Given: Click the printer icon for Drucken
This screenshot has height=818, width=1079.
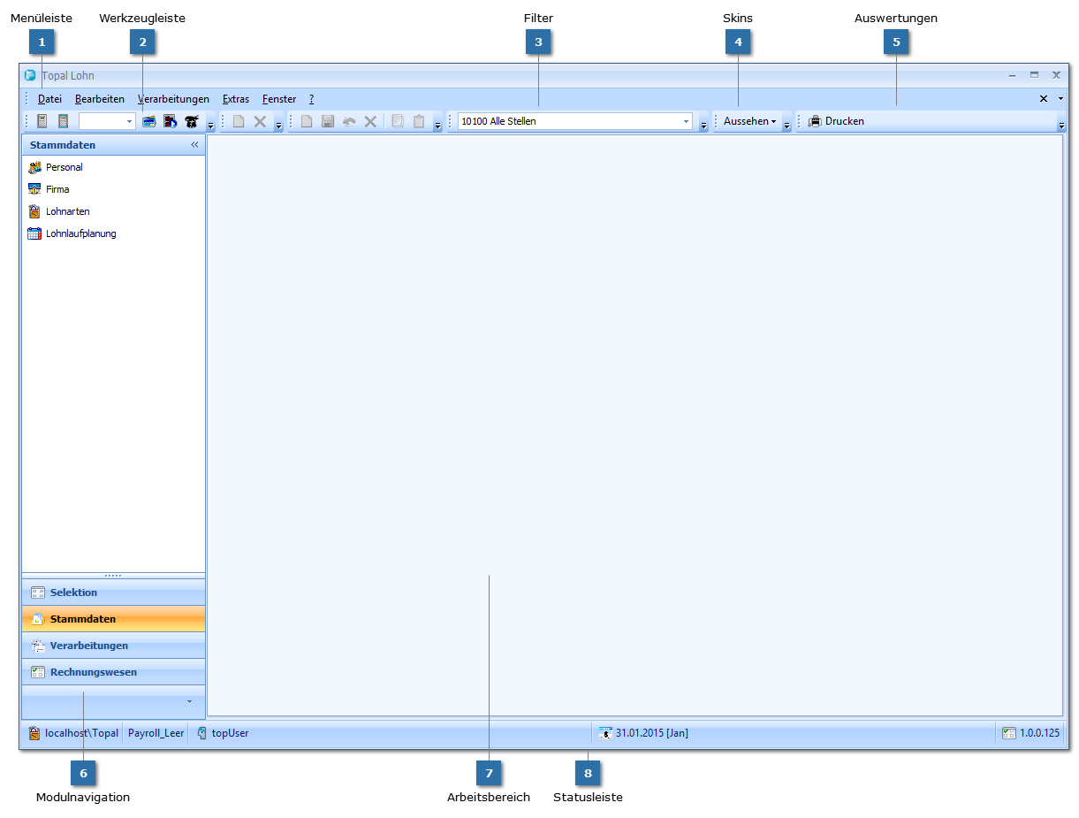Looking at the screenshot, I should [815, 121].
